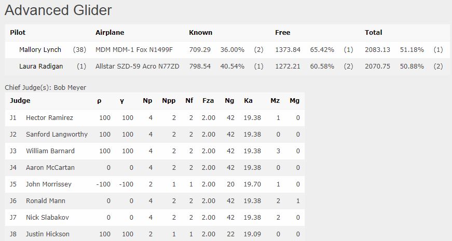
Task: Select judge Sanford Langworthy
Action: (57, 135)
